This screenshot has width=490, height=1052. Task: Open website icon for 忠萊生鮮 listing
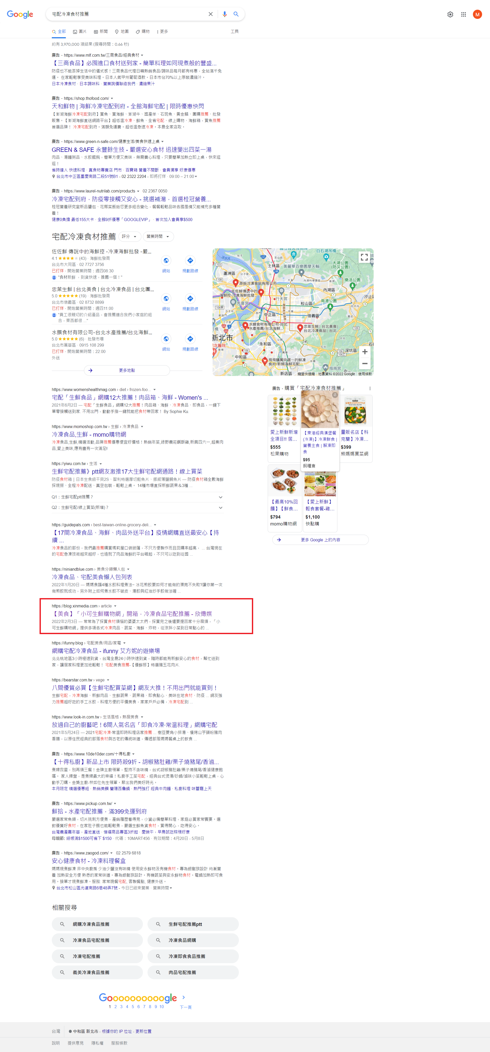166,298
